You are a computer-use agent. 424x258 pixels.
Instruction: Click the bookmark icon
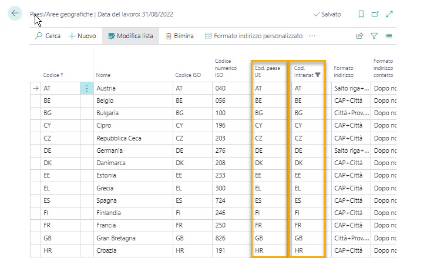pos(361,14)
